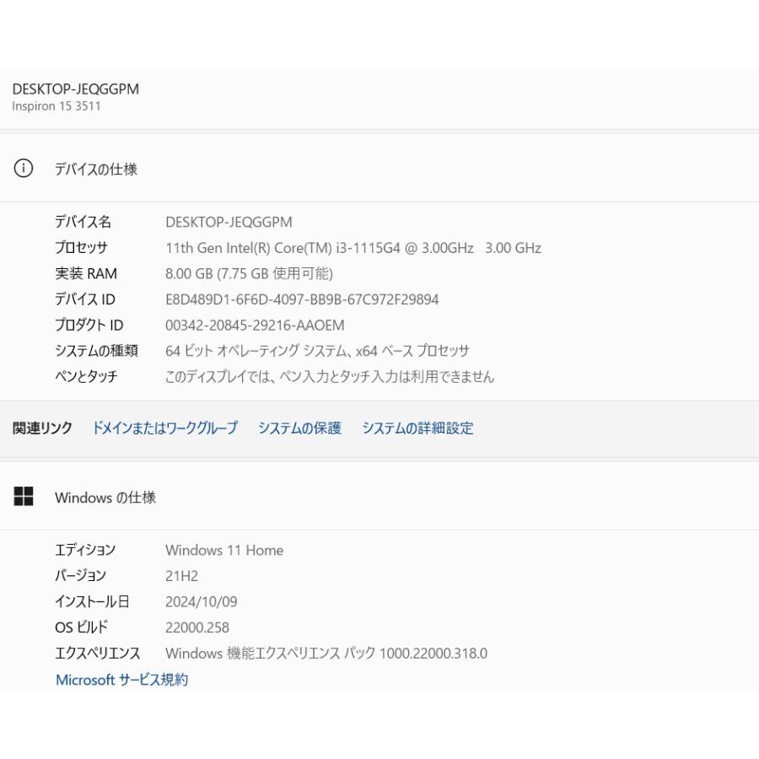Select the ペンとタッチ value text
759x759 pixels.
coord(330,377)
